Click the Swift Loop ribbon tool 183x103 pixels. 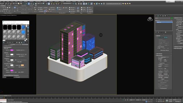(x=52, y=8)
